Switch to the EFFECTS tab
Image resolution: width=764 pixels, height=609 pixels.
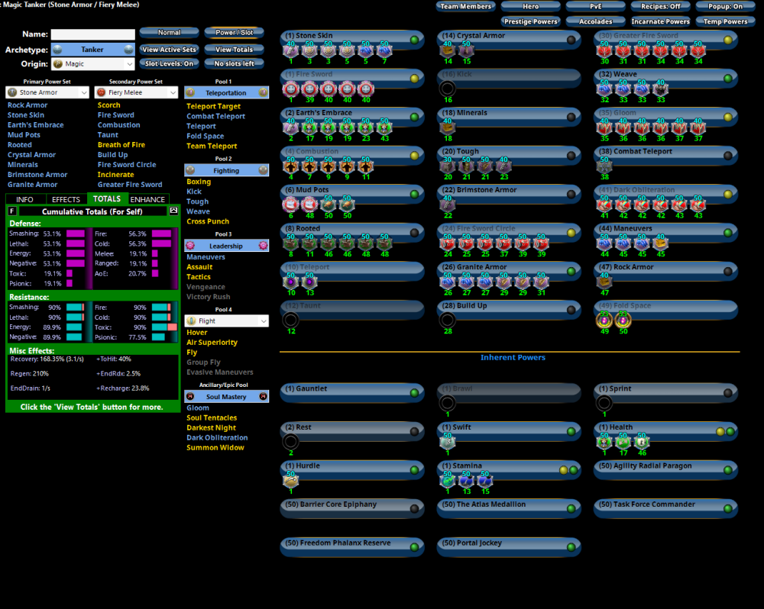tap(66, 199)
